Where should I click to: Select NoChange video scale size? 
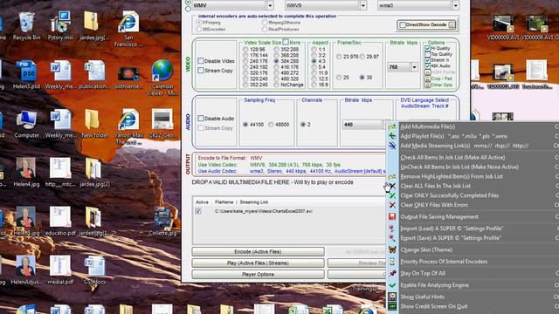click(276, 85)
